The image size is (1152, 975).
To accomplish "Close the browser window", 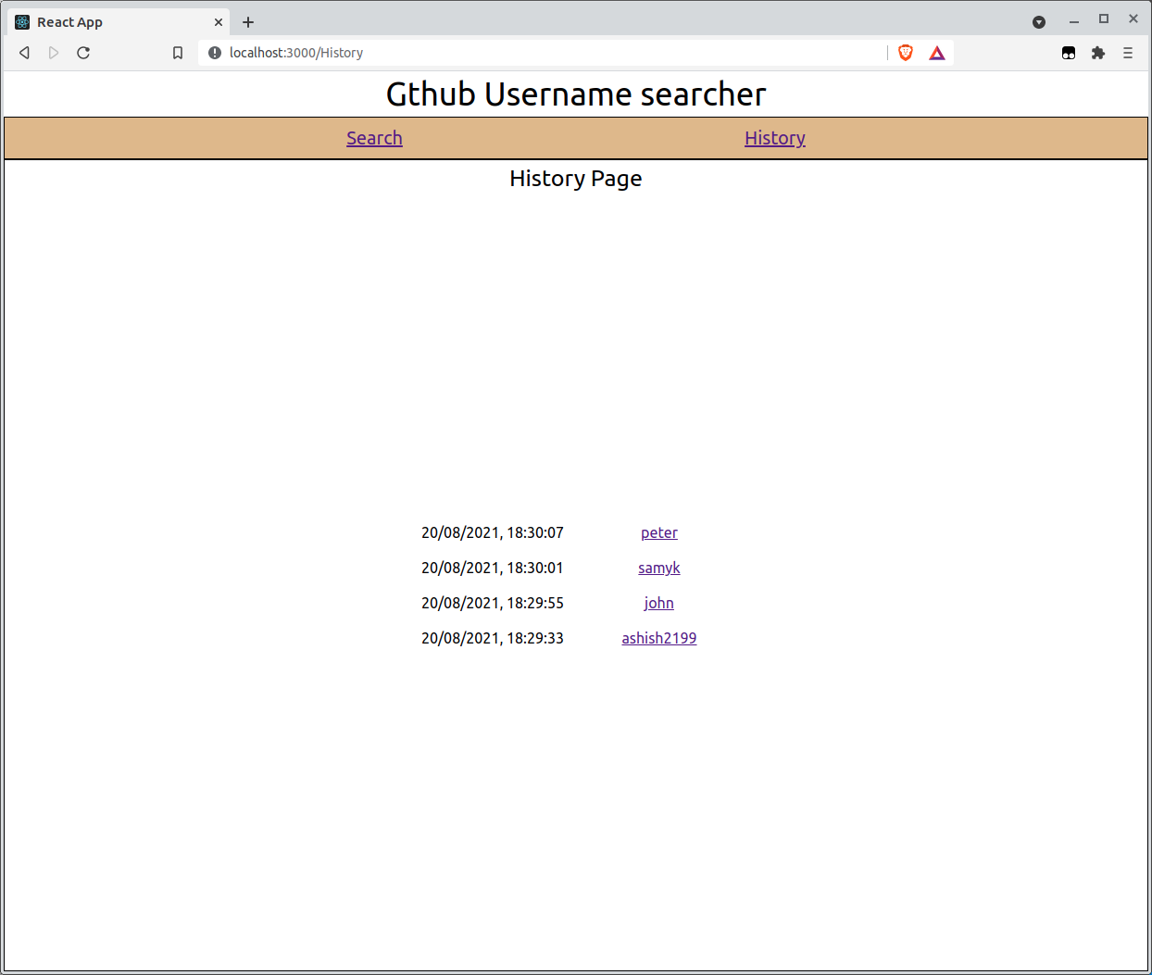I will click(x=1133, y=19).
